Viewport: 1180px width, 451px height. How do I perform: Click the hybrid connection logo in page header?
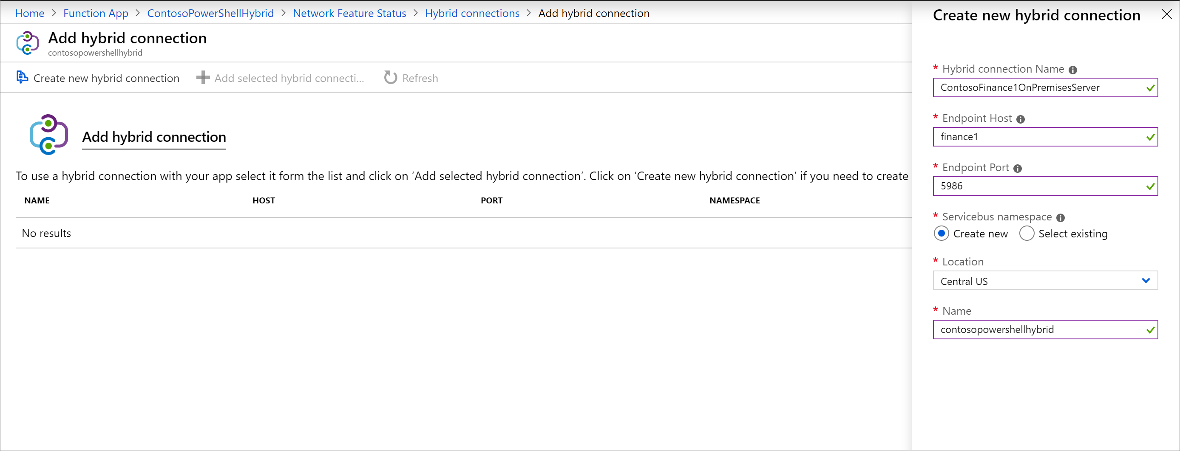pyautogui.click(x=28, y=43)
